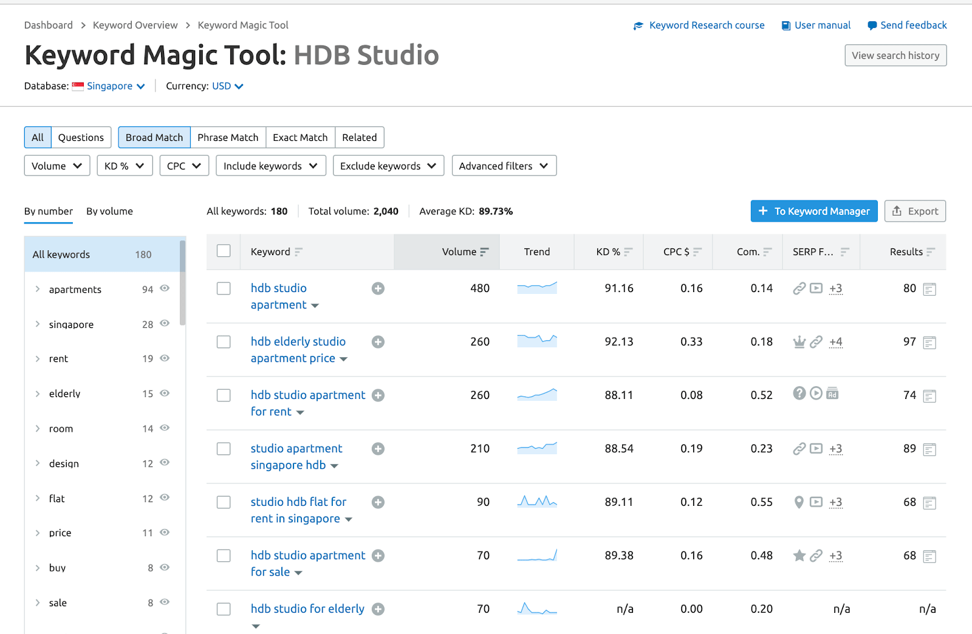This screenshot has height=634, width=972.
Task: Select Related tab
Action: pos(360,137)
